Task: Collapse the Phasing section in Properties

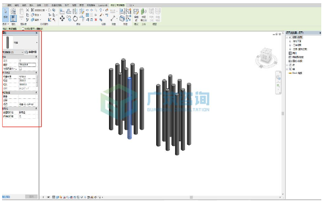Action: 36,108
